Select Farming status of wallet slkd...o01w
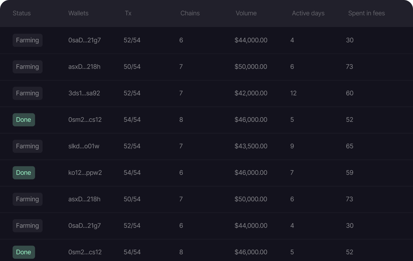The width and height of the screenshot is (413, 261). coord(28,146)
